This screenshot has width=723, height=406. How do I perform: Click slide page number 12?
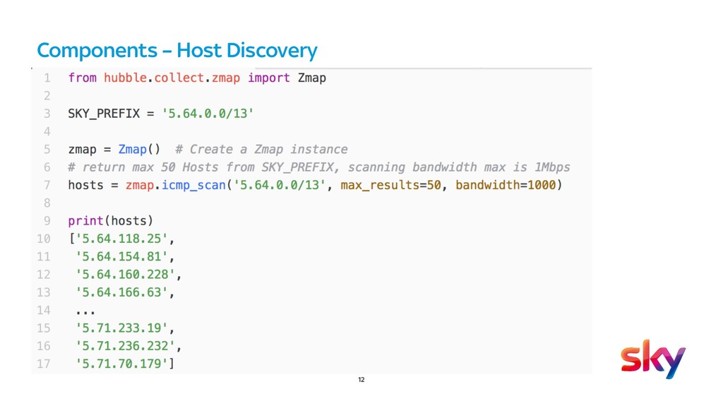click(x=361, y=380)
